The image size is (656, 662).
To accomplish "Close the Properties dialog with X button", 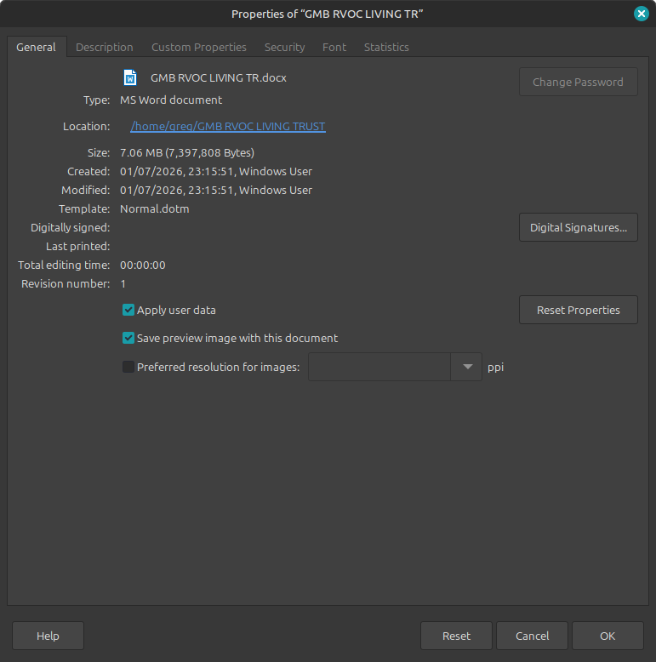I will 641,14.
